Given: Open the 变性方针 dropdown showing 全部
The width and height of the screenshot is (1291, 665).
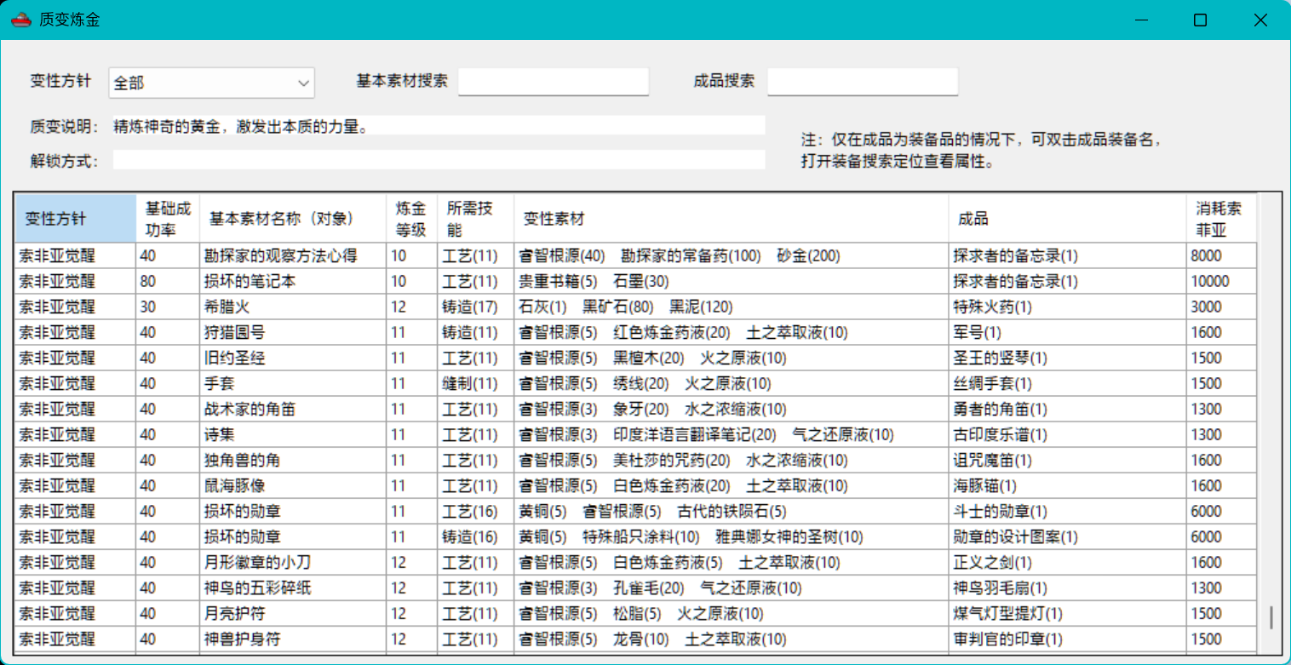Looking at the screenshot, I should point(211,83).
